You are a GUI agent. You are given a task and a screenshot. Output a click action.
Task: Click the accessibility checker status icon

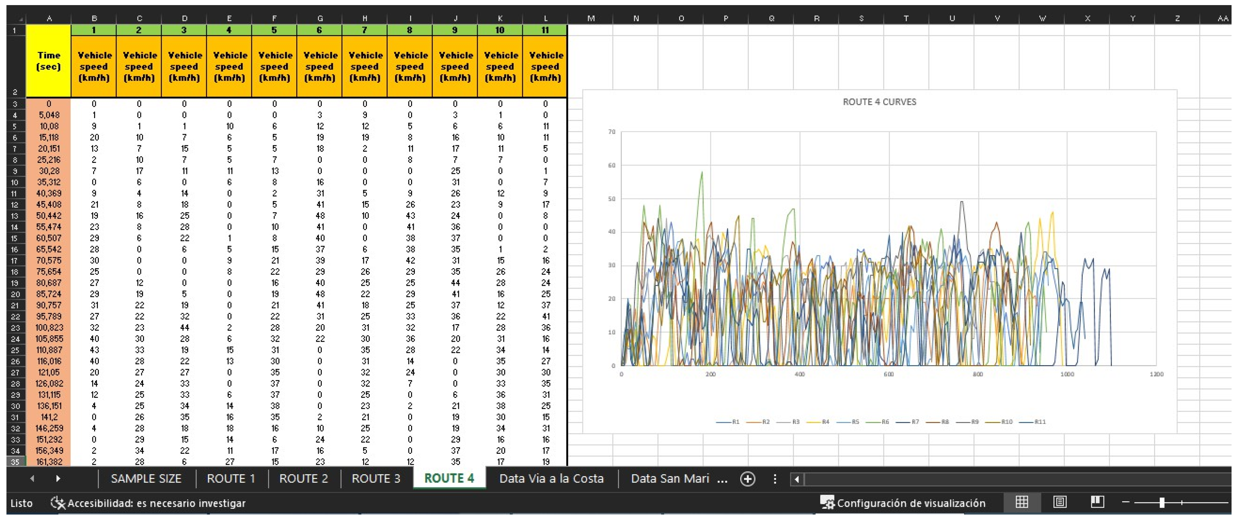point(58,503)
